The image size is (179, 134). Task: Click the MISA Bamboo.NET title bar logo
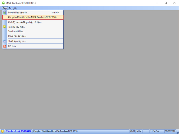pyautogui.click(x=3, y=3)
